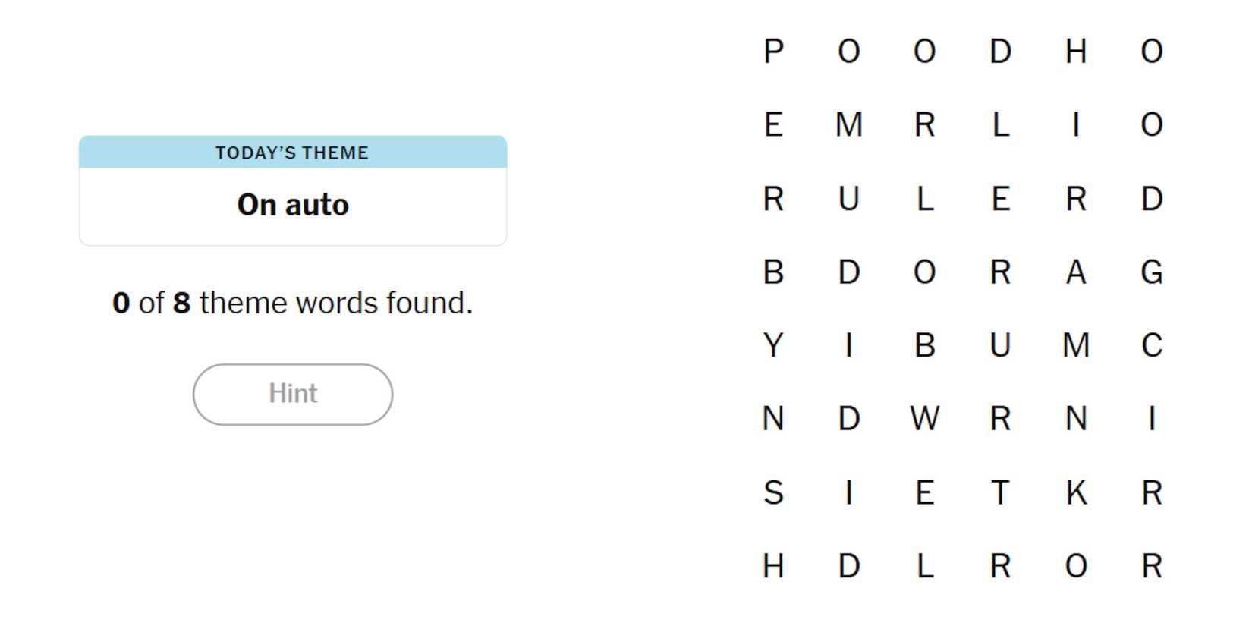Click the Hint button

pyautogui.click(x=293, y=394)
